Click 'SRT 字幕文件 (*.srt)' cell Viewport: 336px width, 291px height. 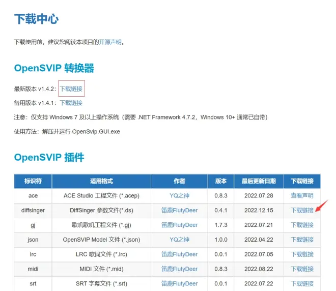pos(101,283)
